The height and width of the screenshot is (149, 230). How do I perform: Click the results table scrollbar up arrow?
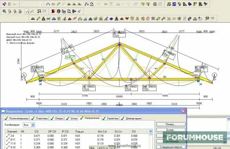point(151,131)
